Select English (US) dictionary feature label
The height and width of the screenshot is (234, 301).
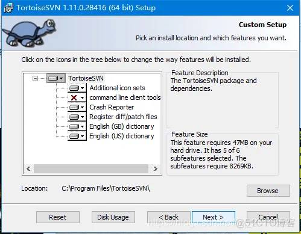[x=122, y=136]
